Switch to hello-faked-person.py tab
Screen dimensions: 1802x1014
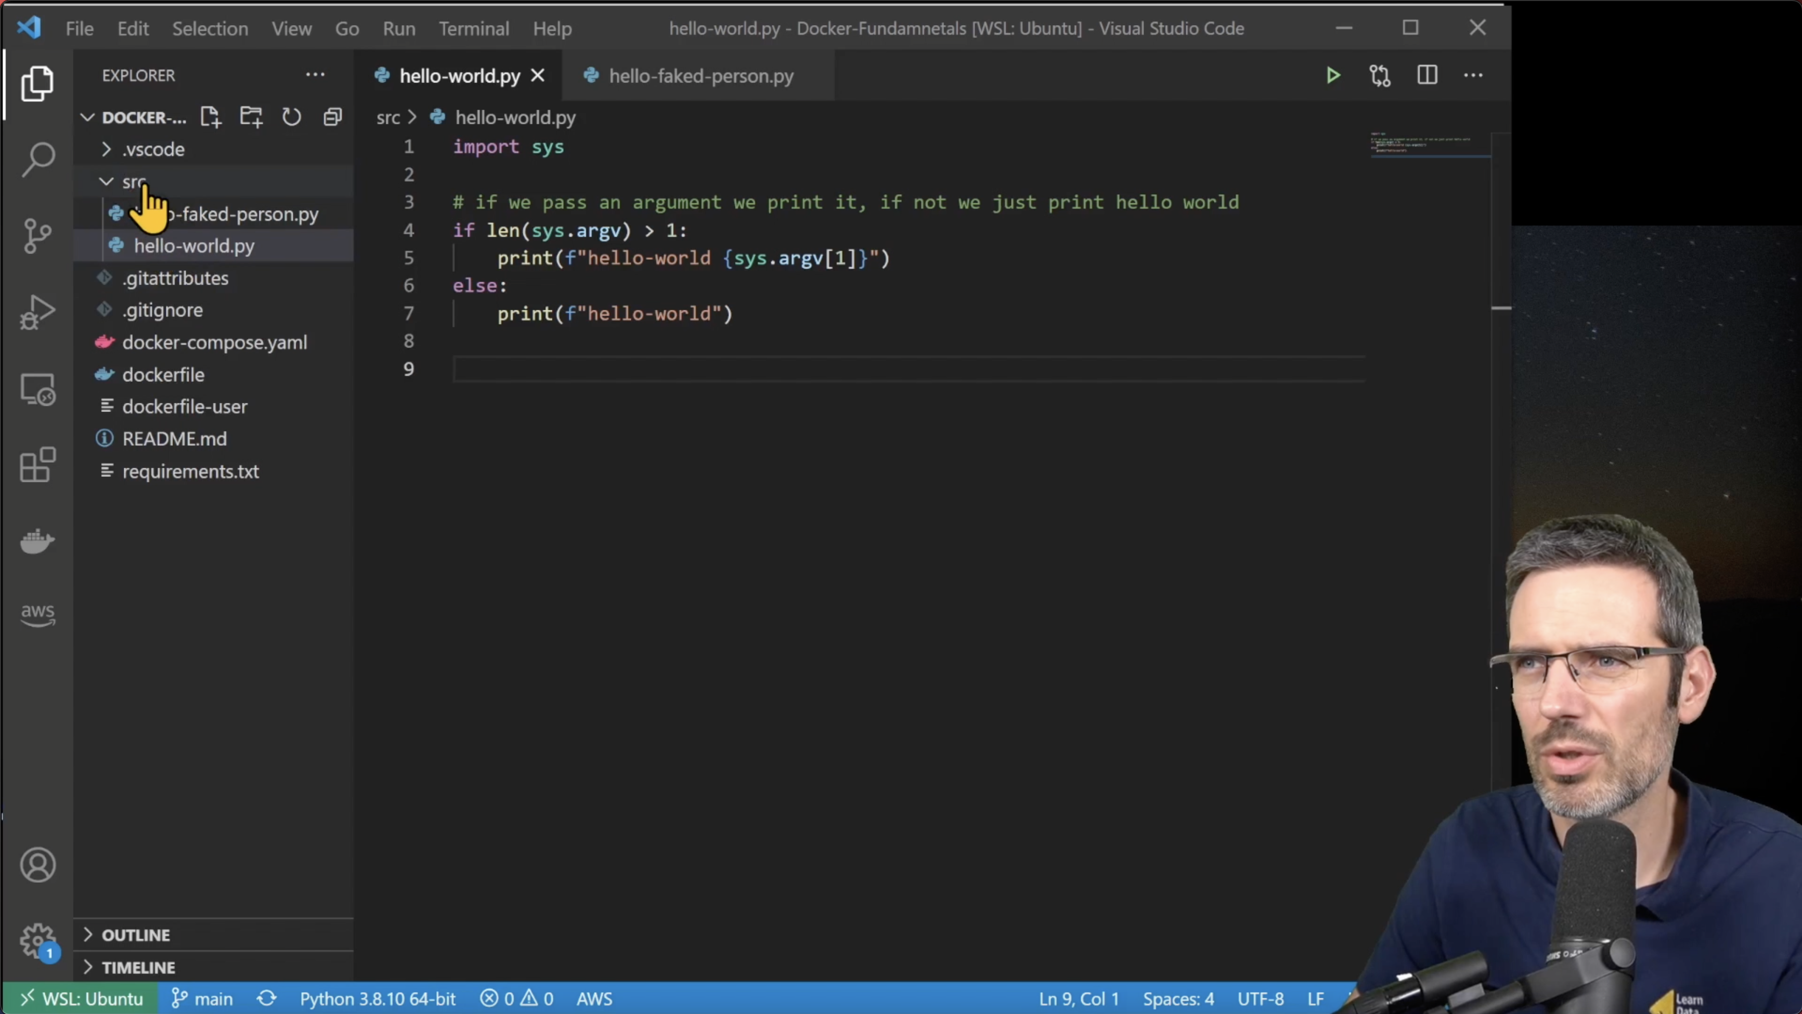pyautogui.click(x=697, y=75)
